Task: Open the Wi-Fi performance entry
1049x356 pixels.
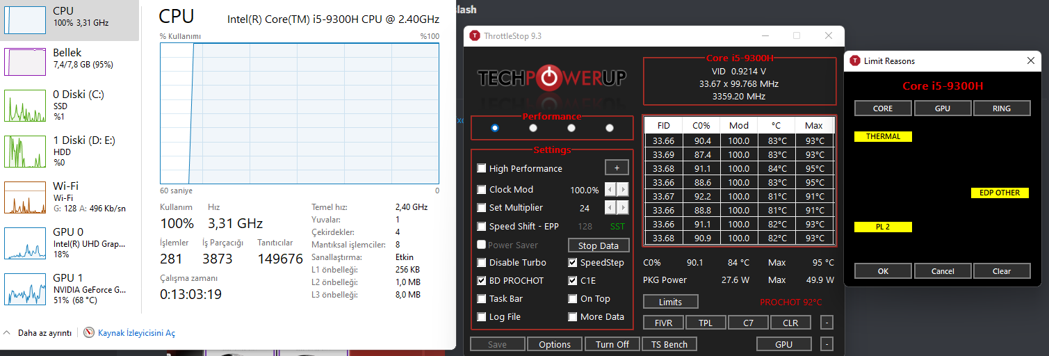Action: [x=70, y=197]
